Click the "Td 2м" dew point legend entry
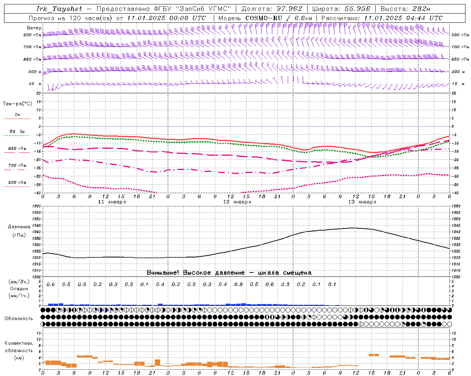Screen dimensions: 471x376 tap(17, 131)
